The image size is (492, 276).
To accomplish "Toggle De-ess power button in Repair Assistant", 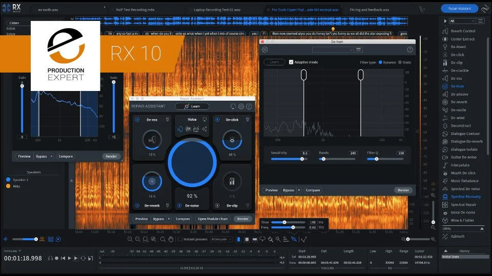I will coord(137,120).
